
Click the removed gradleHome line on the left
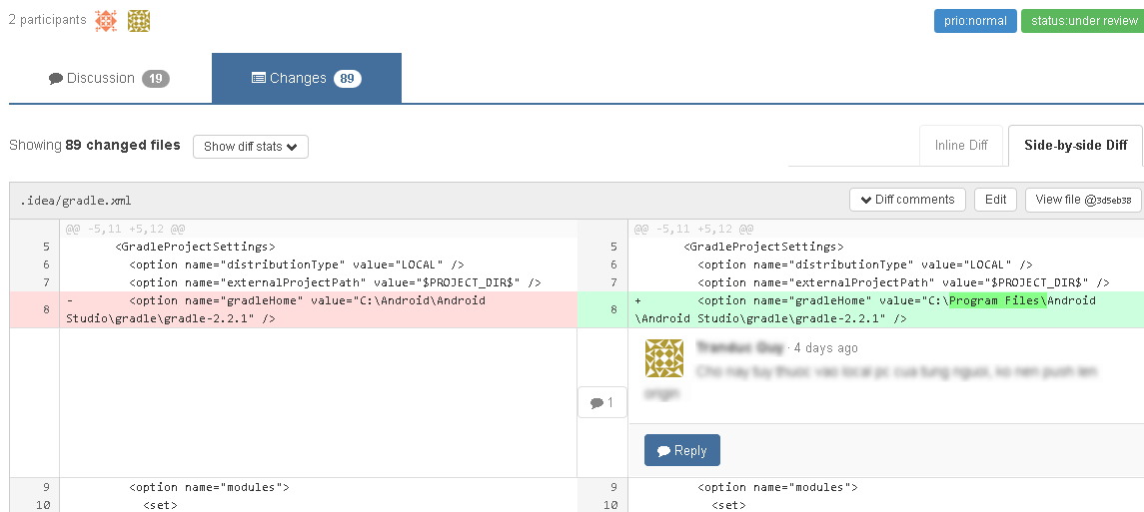point(318,309)
